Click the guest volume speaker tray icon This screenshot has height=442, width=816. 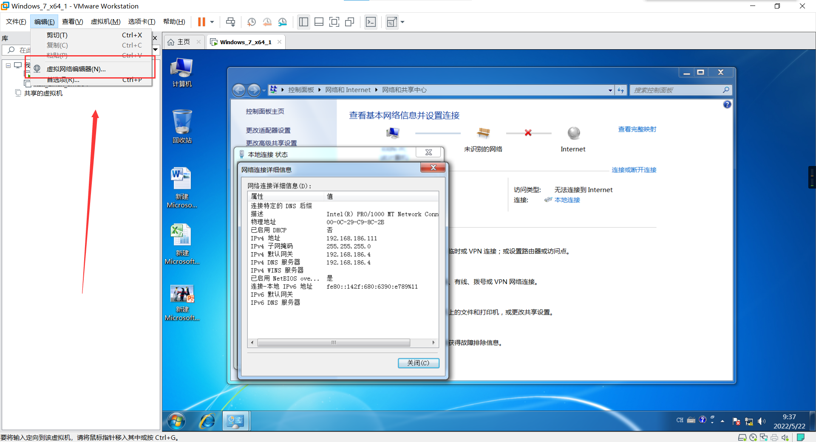pos(761,421)
